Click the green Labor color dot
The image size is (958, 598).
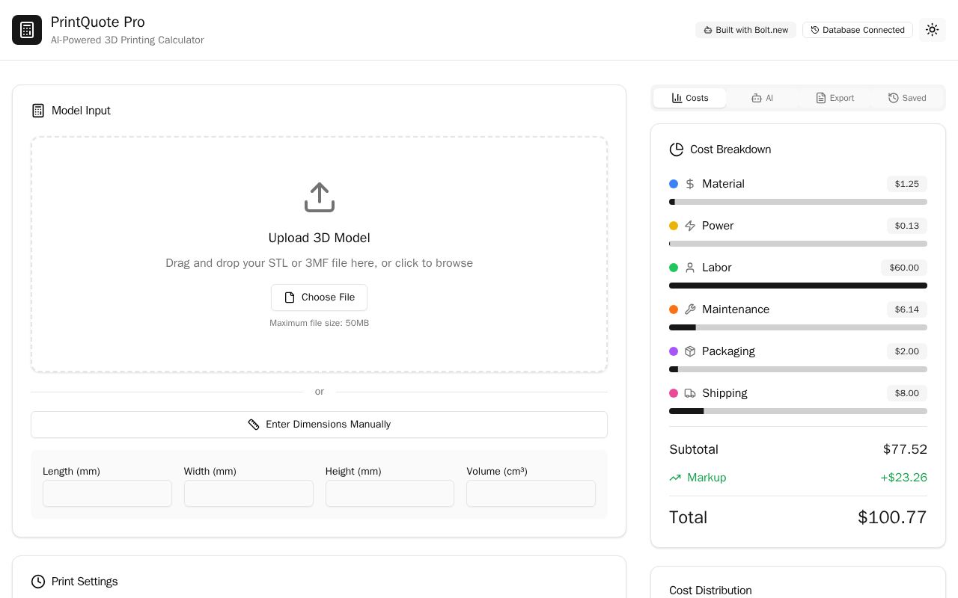(674, 268)
